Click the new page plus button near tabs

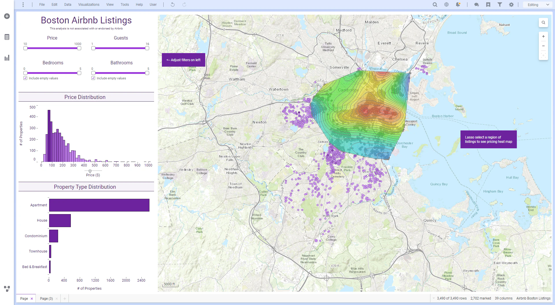pos(65,298)
